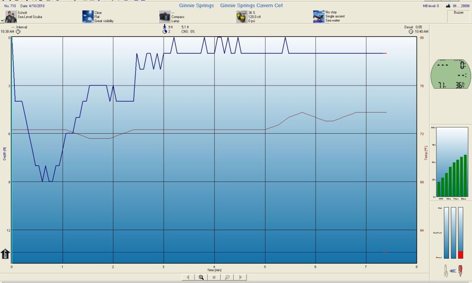This screenshot has height=283, width=472.
Task: Open the weather conditions sky icon
Action: [88, 17]
